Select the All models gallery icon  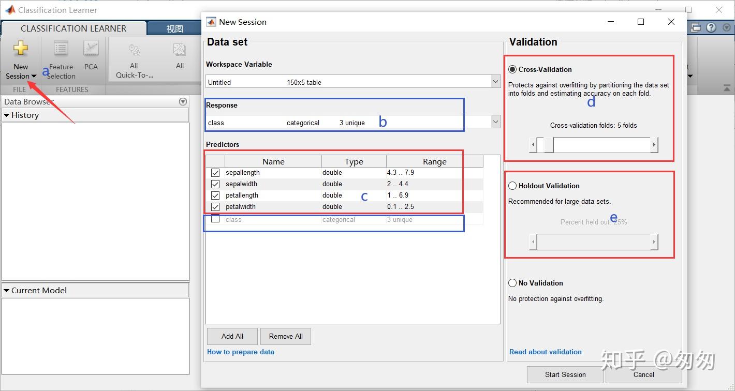tap(180, 50)
